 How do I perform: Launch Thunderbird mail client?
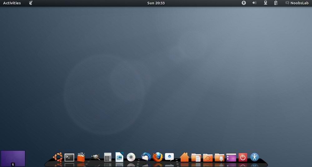pos(146,157)
